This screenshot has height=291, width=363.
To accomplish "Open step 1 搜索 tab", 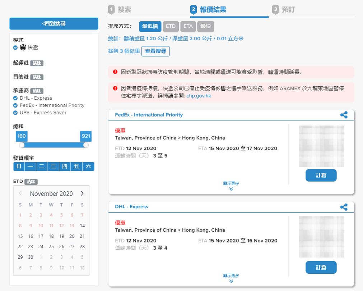I will pos(120,9).
